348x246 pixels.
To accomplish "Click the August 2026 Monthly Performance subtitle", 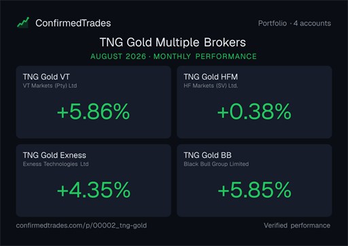I will (173, 56).
